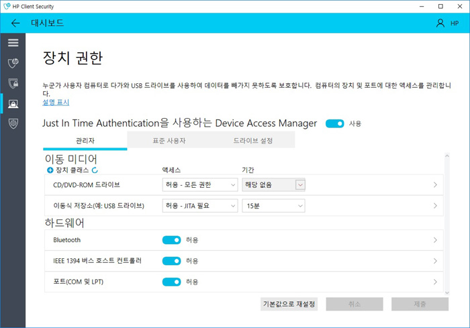Expand the Bluetooth row chevron
470x328 pixels.
(435, 240)
